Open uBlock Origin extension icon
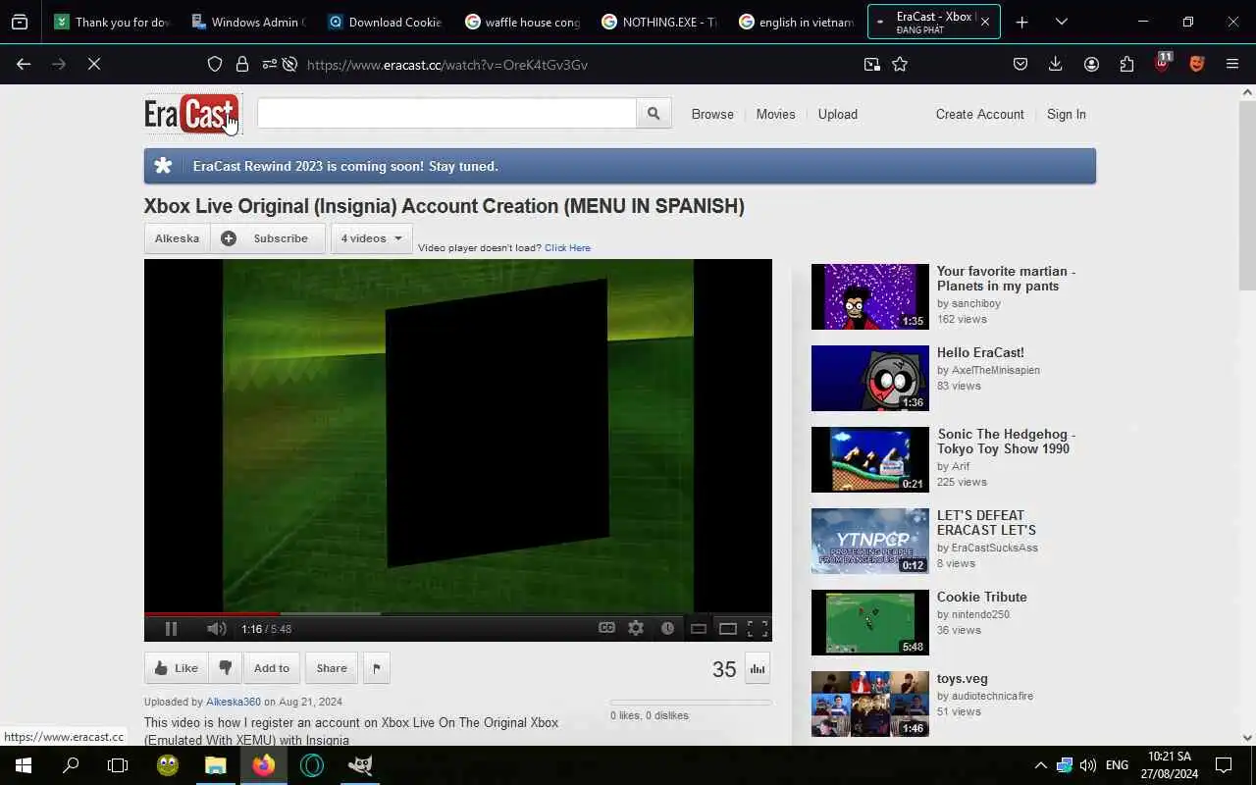Image resolution: width=1256 pixels, height=785 pixels. 1163,63
